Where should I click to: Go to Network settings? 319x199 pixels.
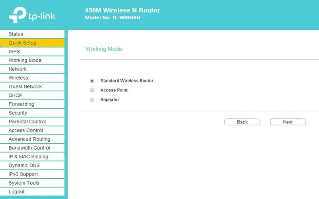coord(32,69)
